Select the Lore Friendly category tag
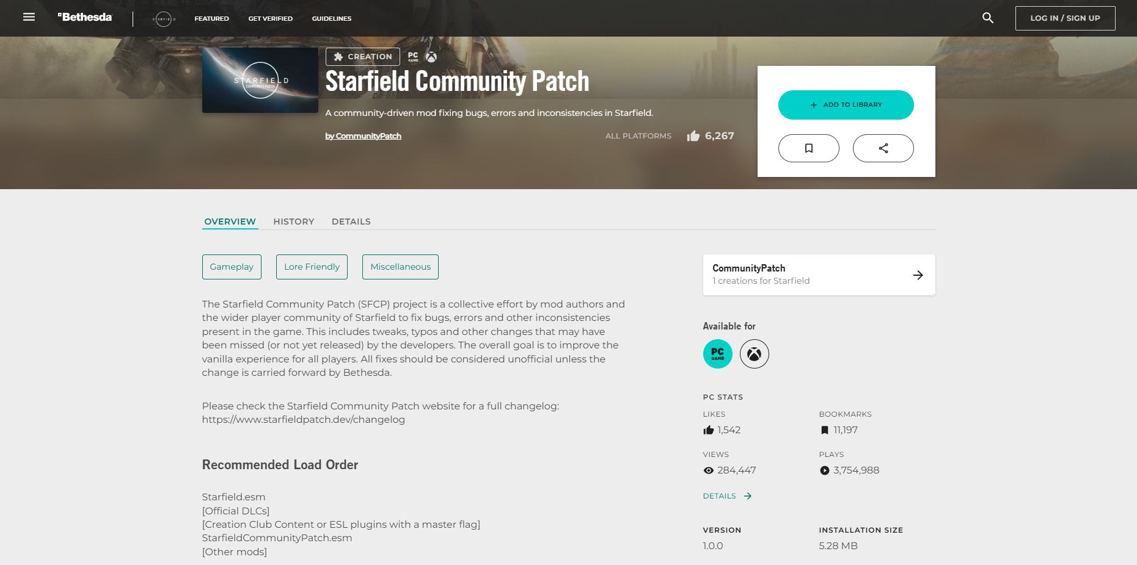The height and width of the screenshot is (565, 1137). (312, 267)
